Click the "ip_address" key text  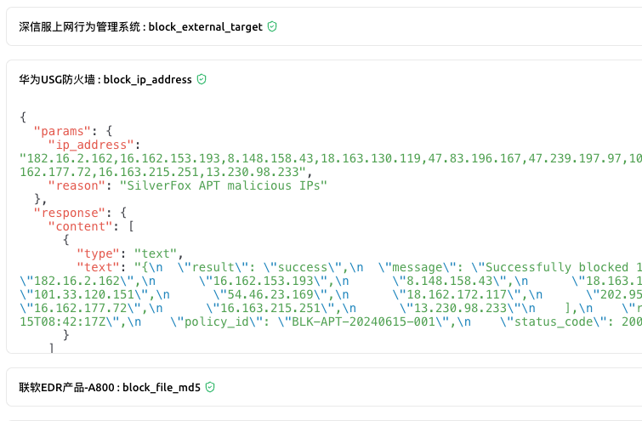point(91,145)
